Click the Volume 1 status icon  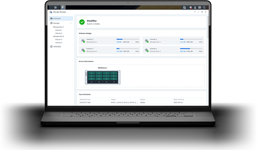click(x=83, y=41)
